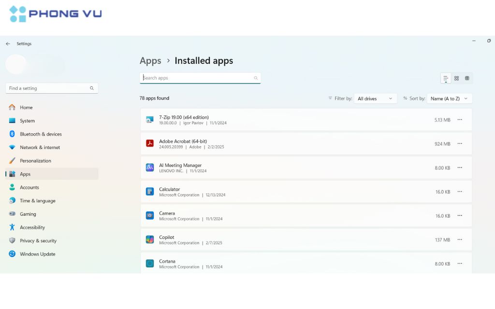This screenshot has width=495, height=309.
Task: Click the Windows Update sync icon
Action: click(12, 254)
